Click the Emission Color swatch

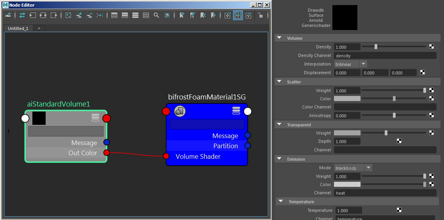(347, 185)
